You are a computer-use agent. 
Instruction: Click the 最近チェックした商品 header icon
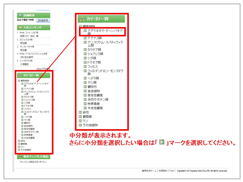click(20, 157)
